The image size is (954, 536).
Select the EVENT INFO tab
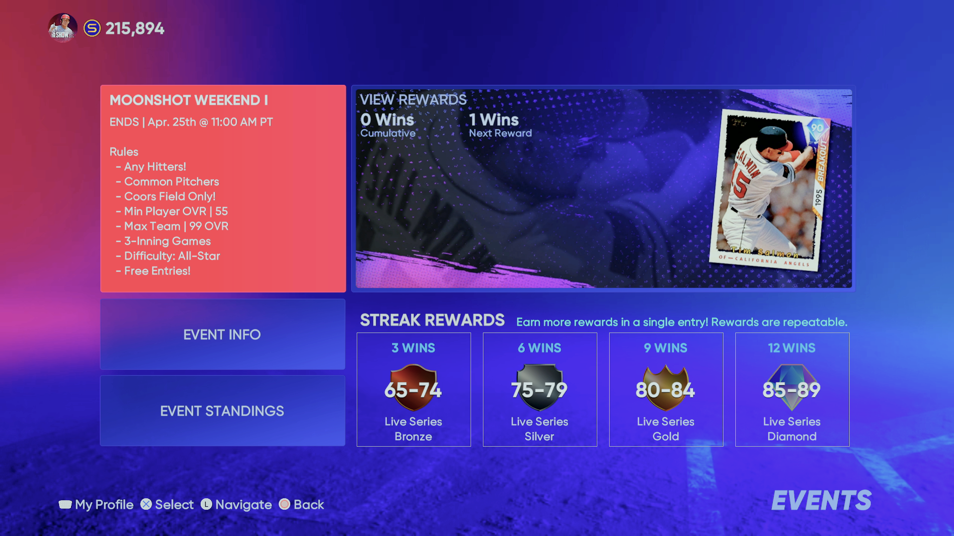[222, 335]
